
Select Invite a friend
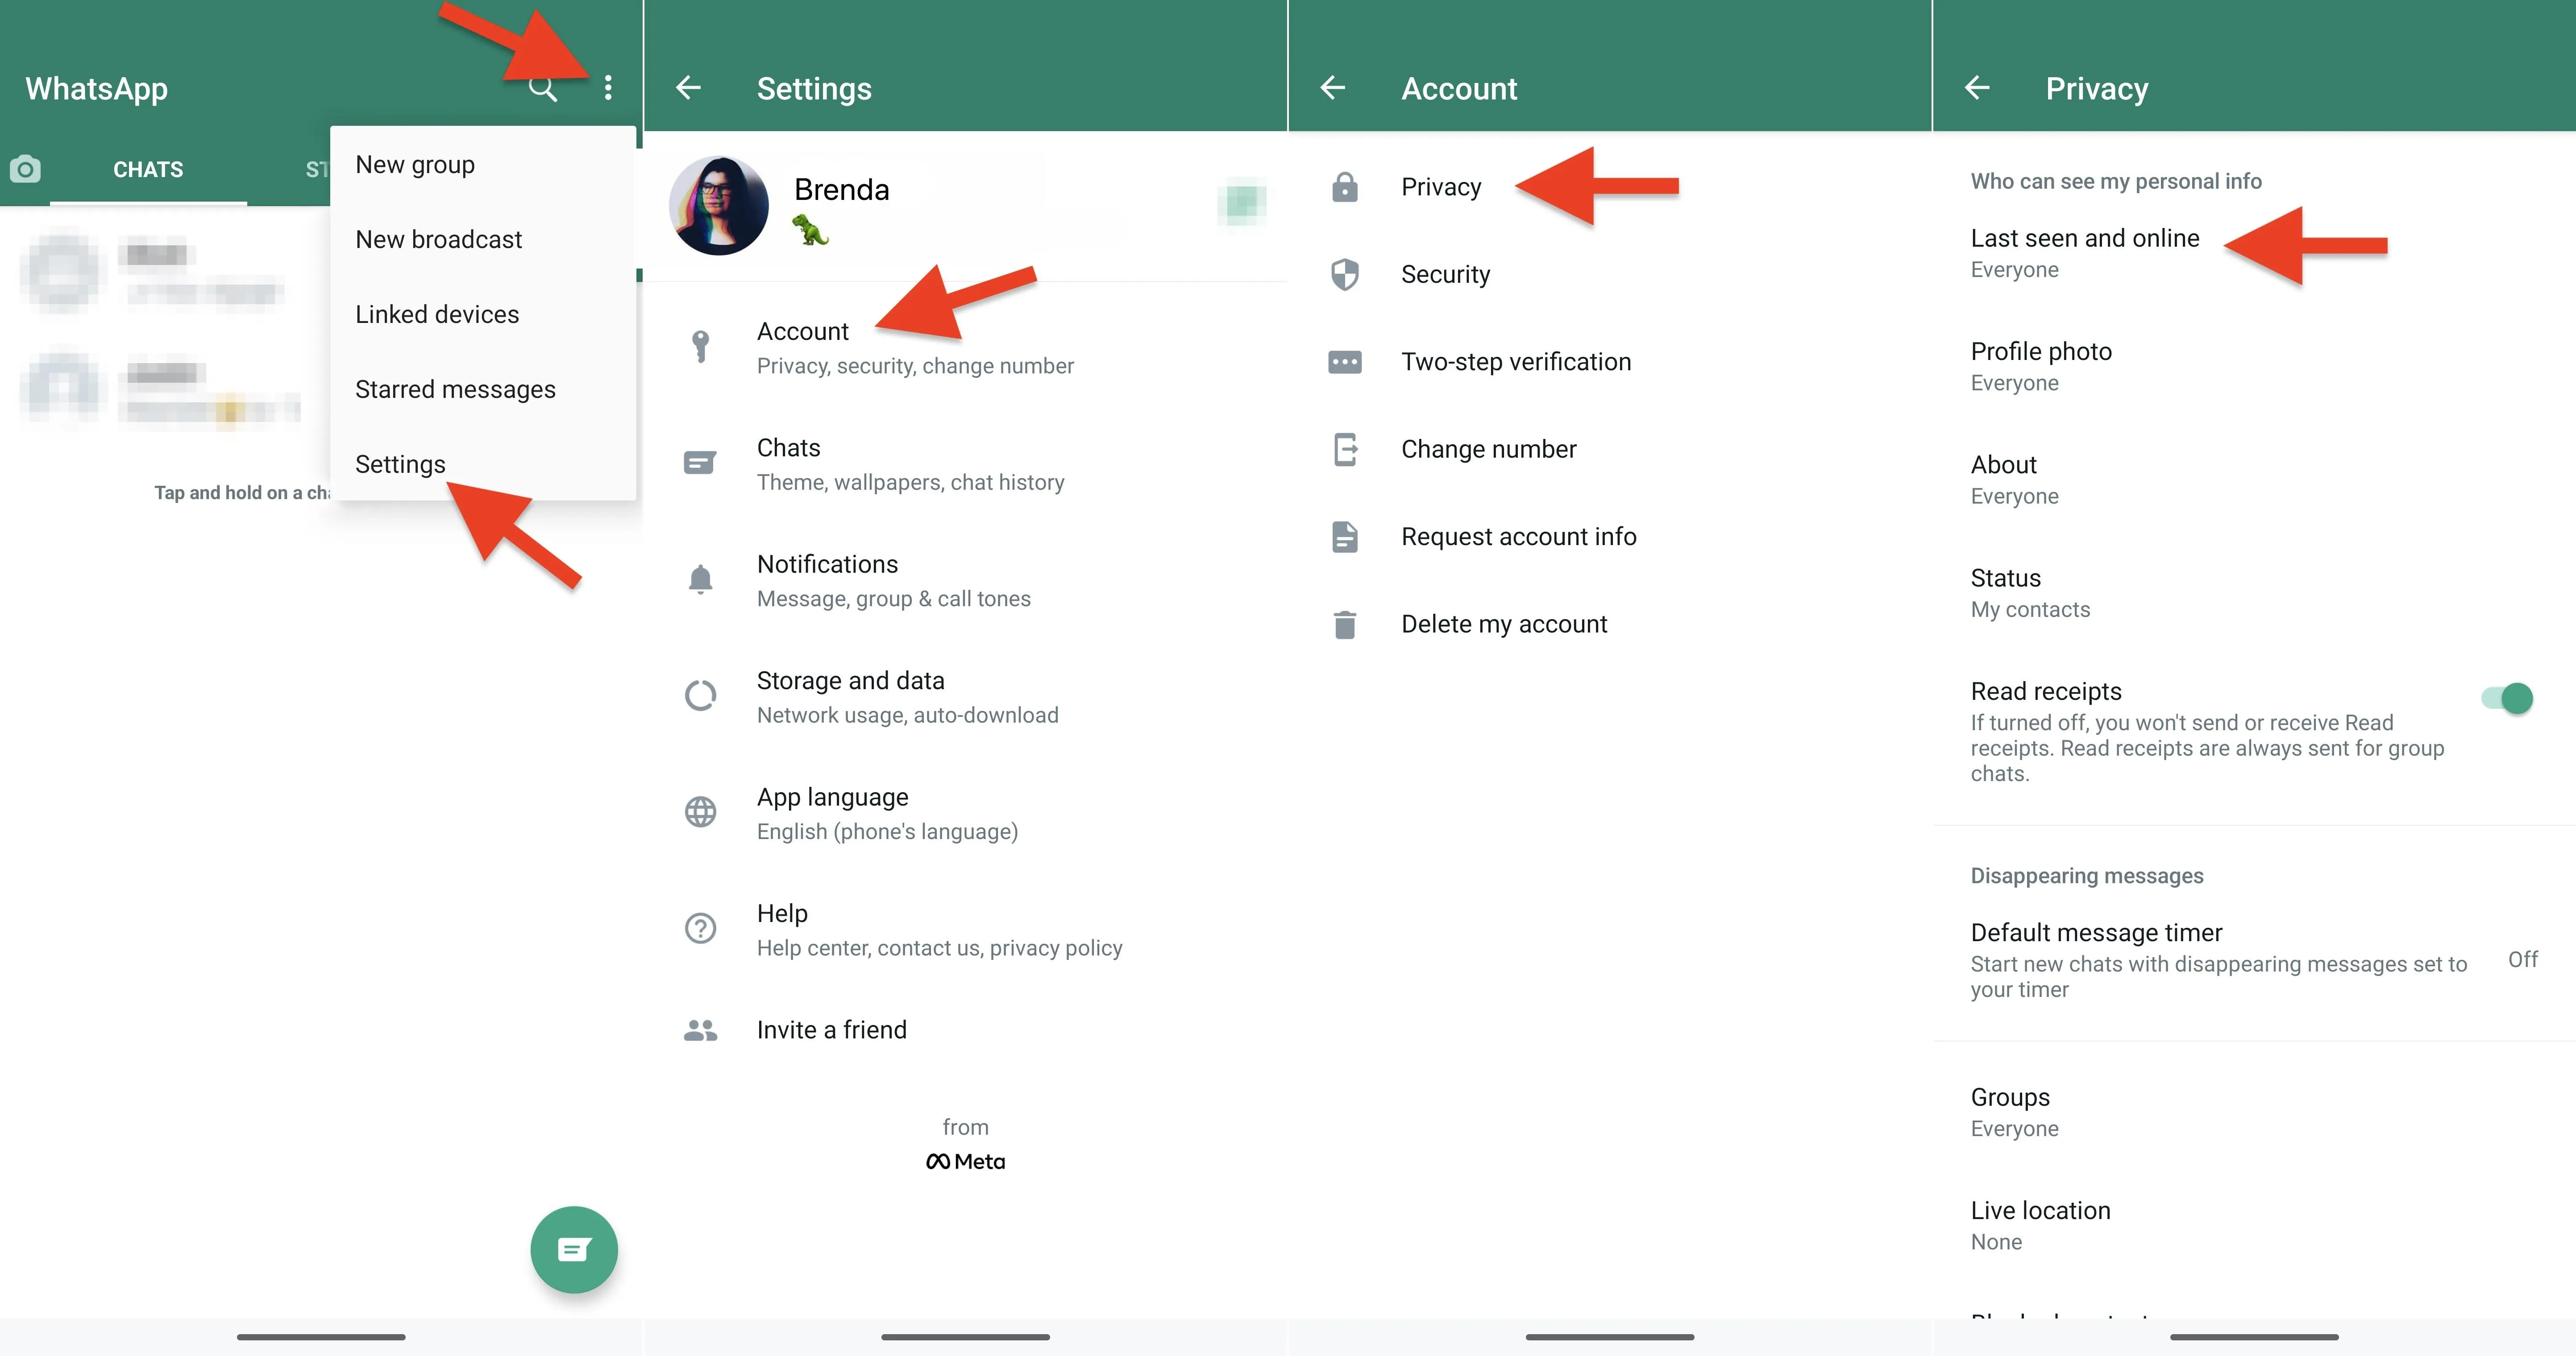pyautogui.click(x=965, y=1030)
